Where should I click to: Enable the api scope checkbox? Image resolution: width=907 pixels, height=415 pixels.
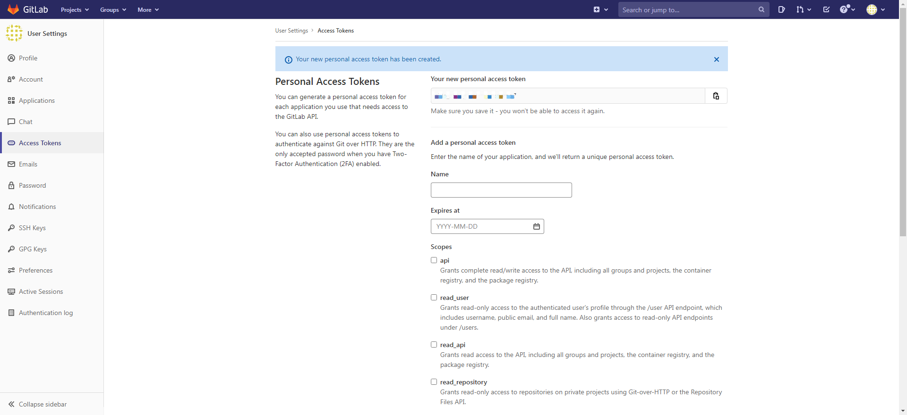pos(434,260)
